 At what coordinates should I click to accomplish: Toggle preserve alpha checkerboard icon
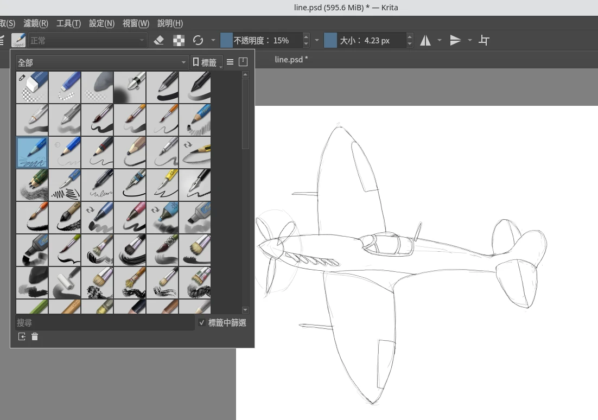(x=179, y=40)
